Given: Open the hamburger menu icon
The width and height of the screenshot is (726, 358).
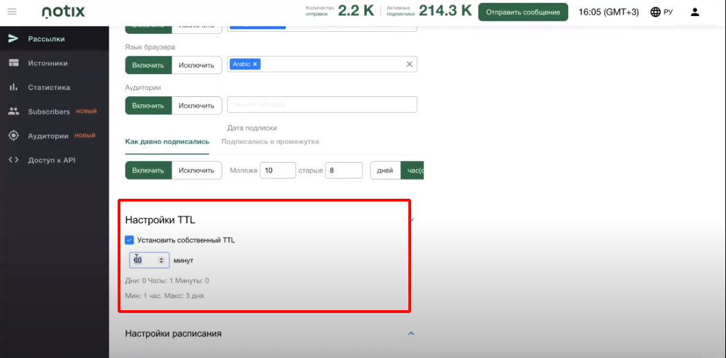Looking at the screenshot, I should (12, 12).
